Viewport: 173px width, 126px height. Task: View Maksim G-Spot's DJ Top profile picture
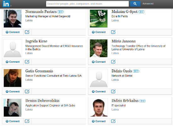coord(99,19)
